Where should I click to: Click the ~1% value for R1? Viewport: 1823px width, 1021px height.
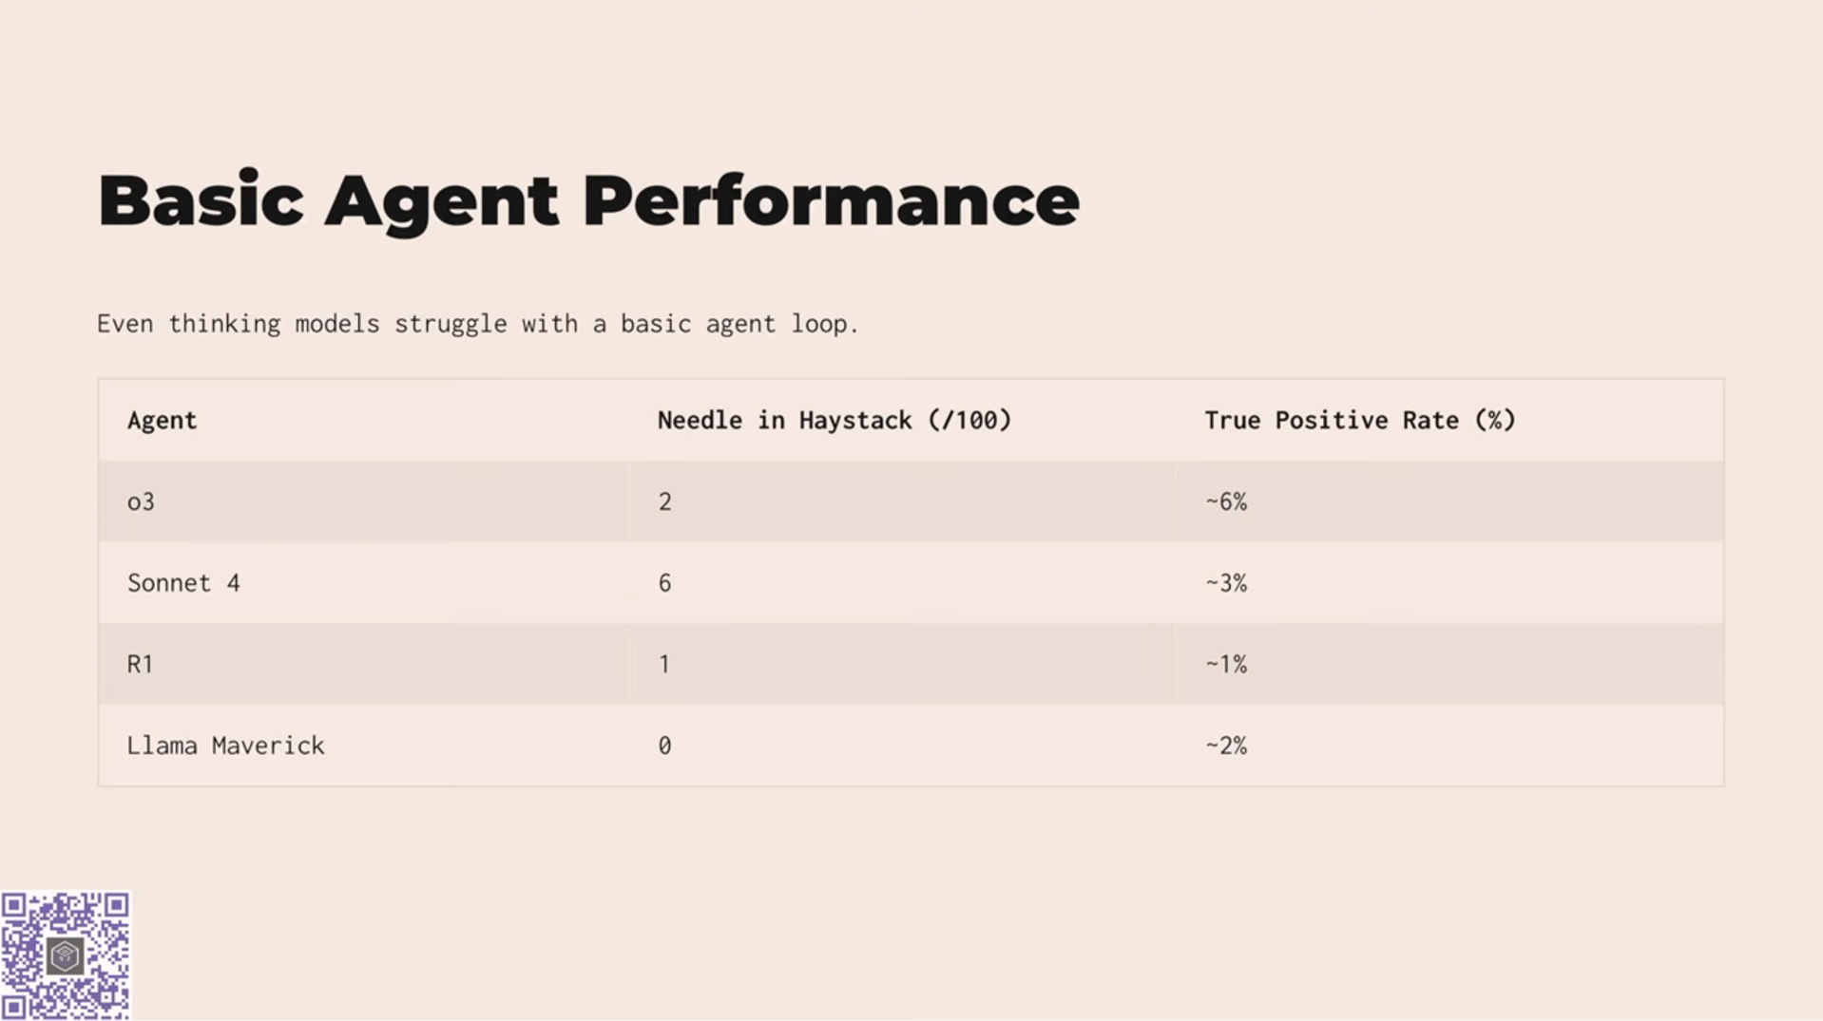(1226, 664)
